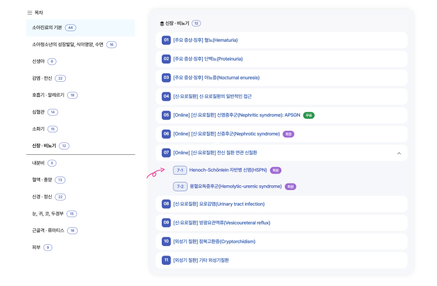Open 내분비 category
The height and width of the screenshot is (286, 437).
81,163
